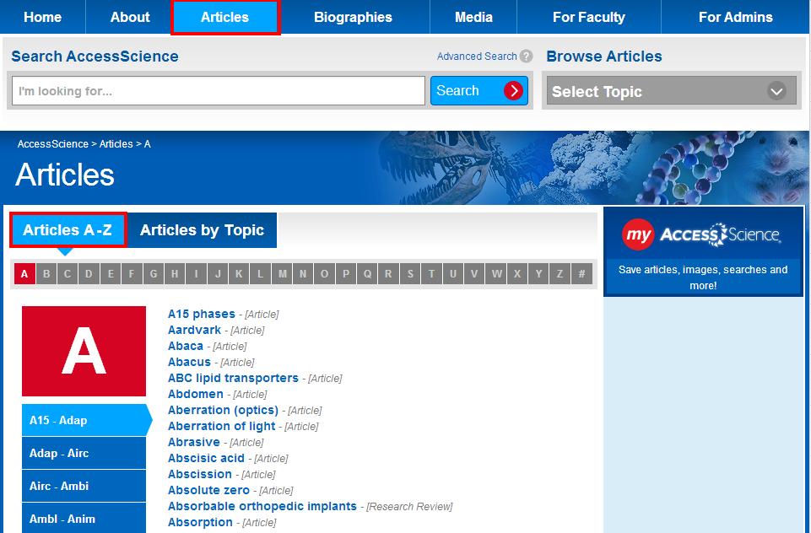Select letter X in alphabet bar
Viewport: 811px width, 533px height.
[x=517, y=273]
